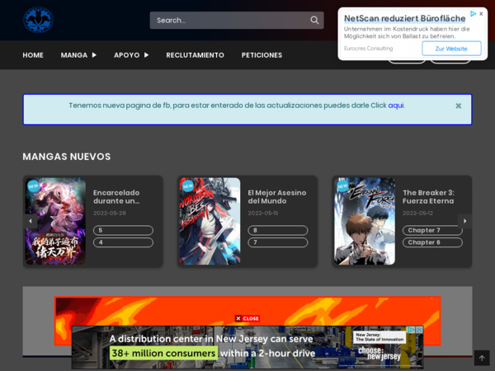
Task: Open chapter 4 of Encarcelado durante un
Action: 123,242
